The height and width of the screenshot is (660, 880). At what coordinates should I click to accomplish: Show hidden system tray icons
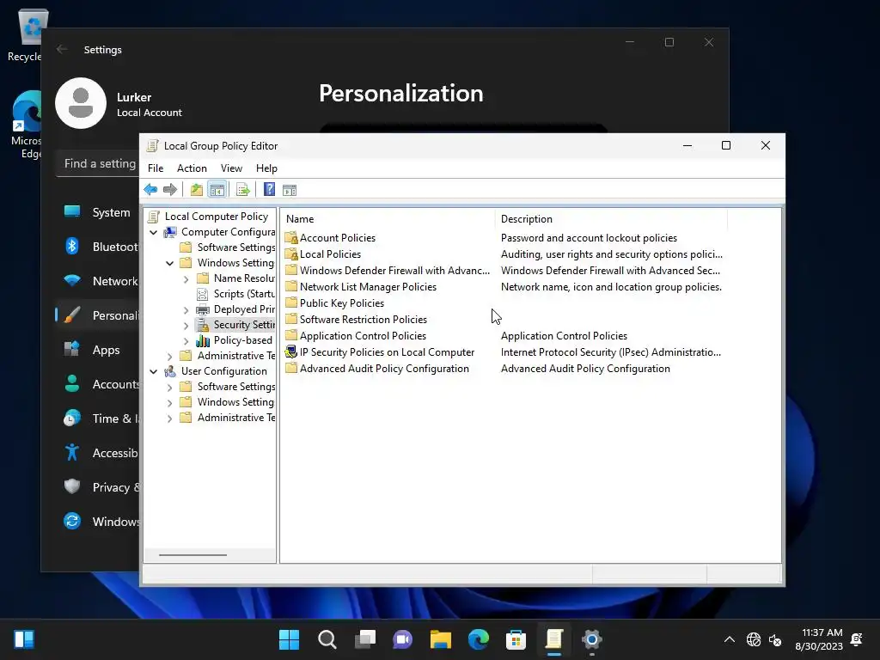tap(729, 639)
